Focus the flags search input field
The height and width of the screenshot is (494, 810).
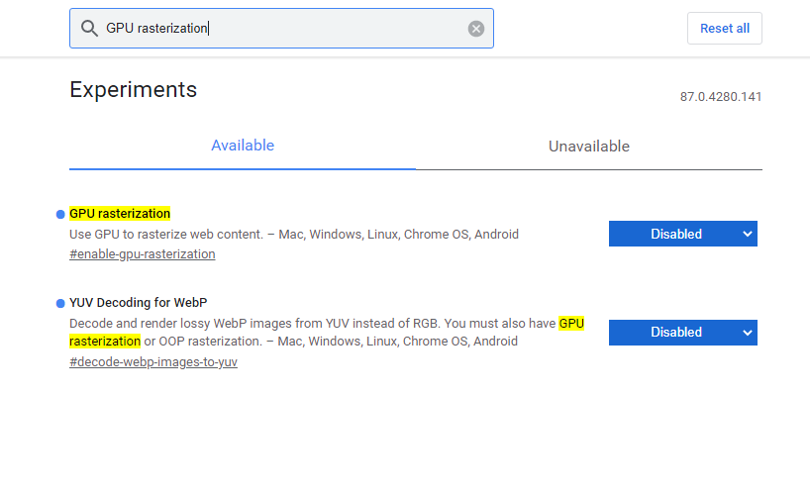point(281,29)
